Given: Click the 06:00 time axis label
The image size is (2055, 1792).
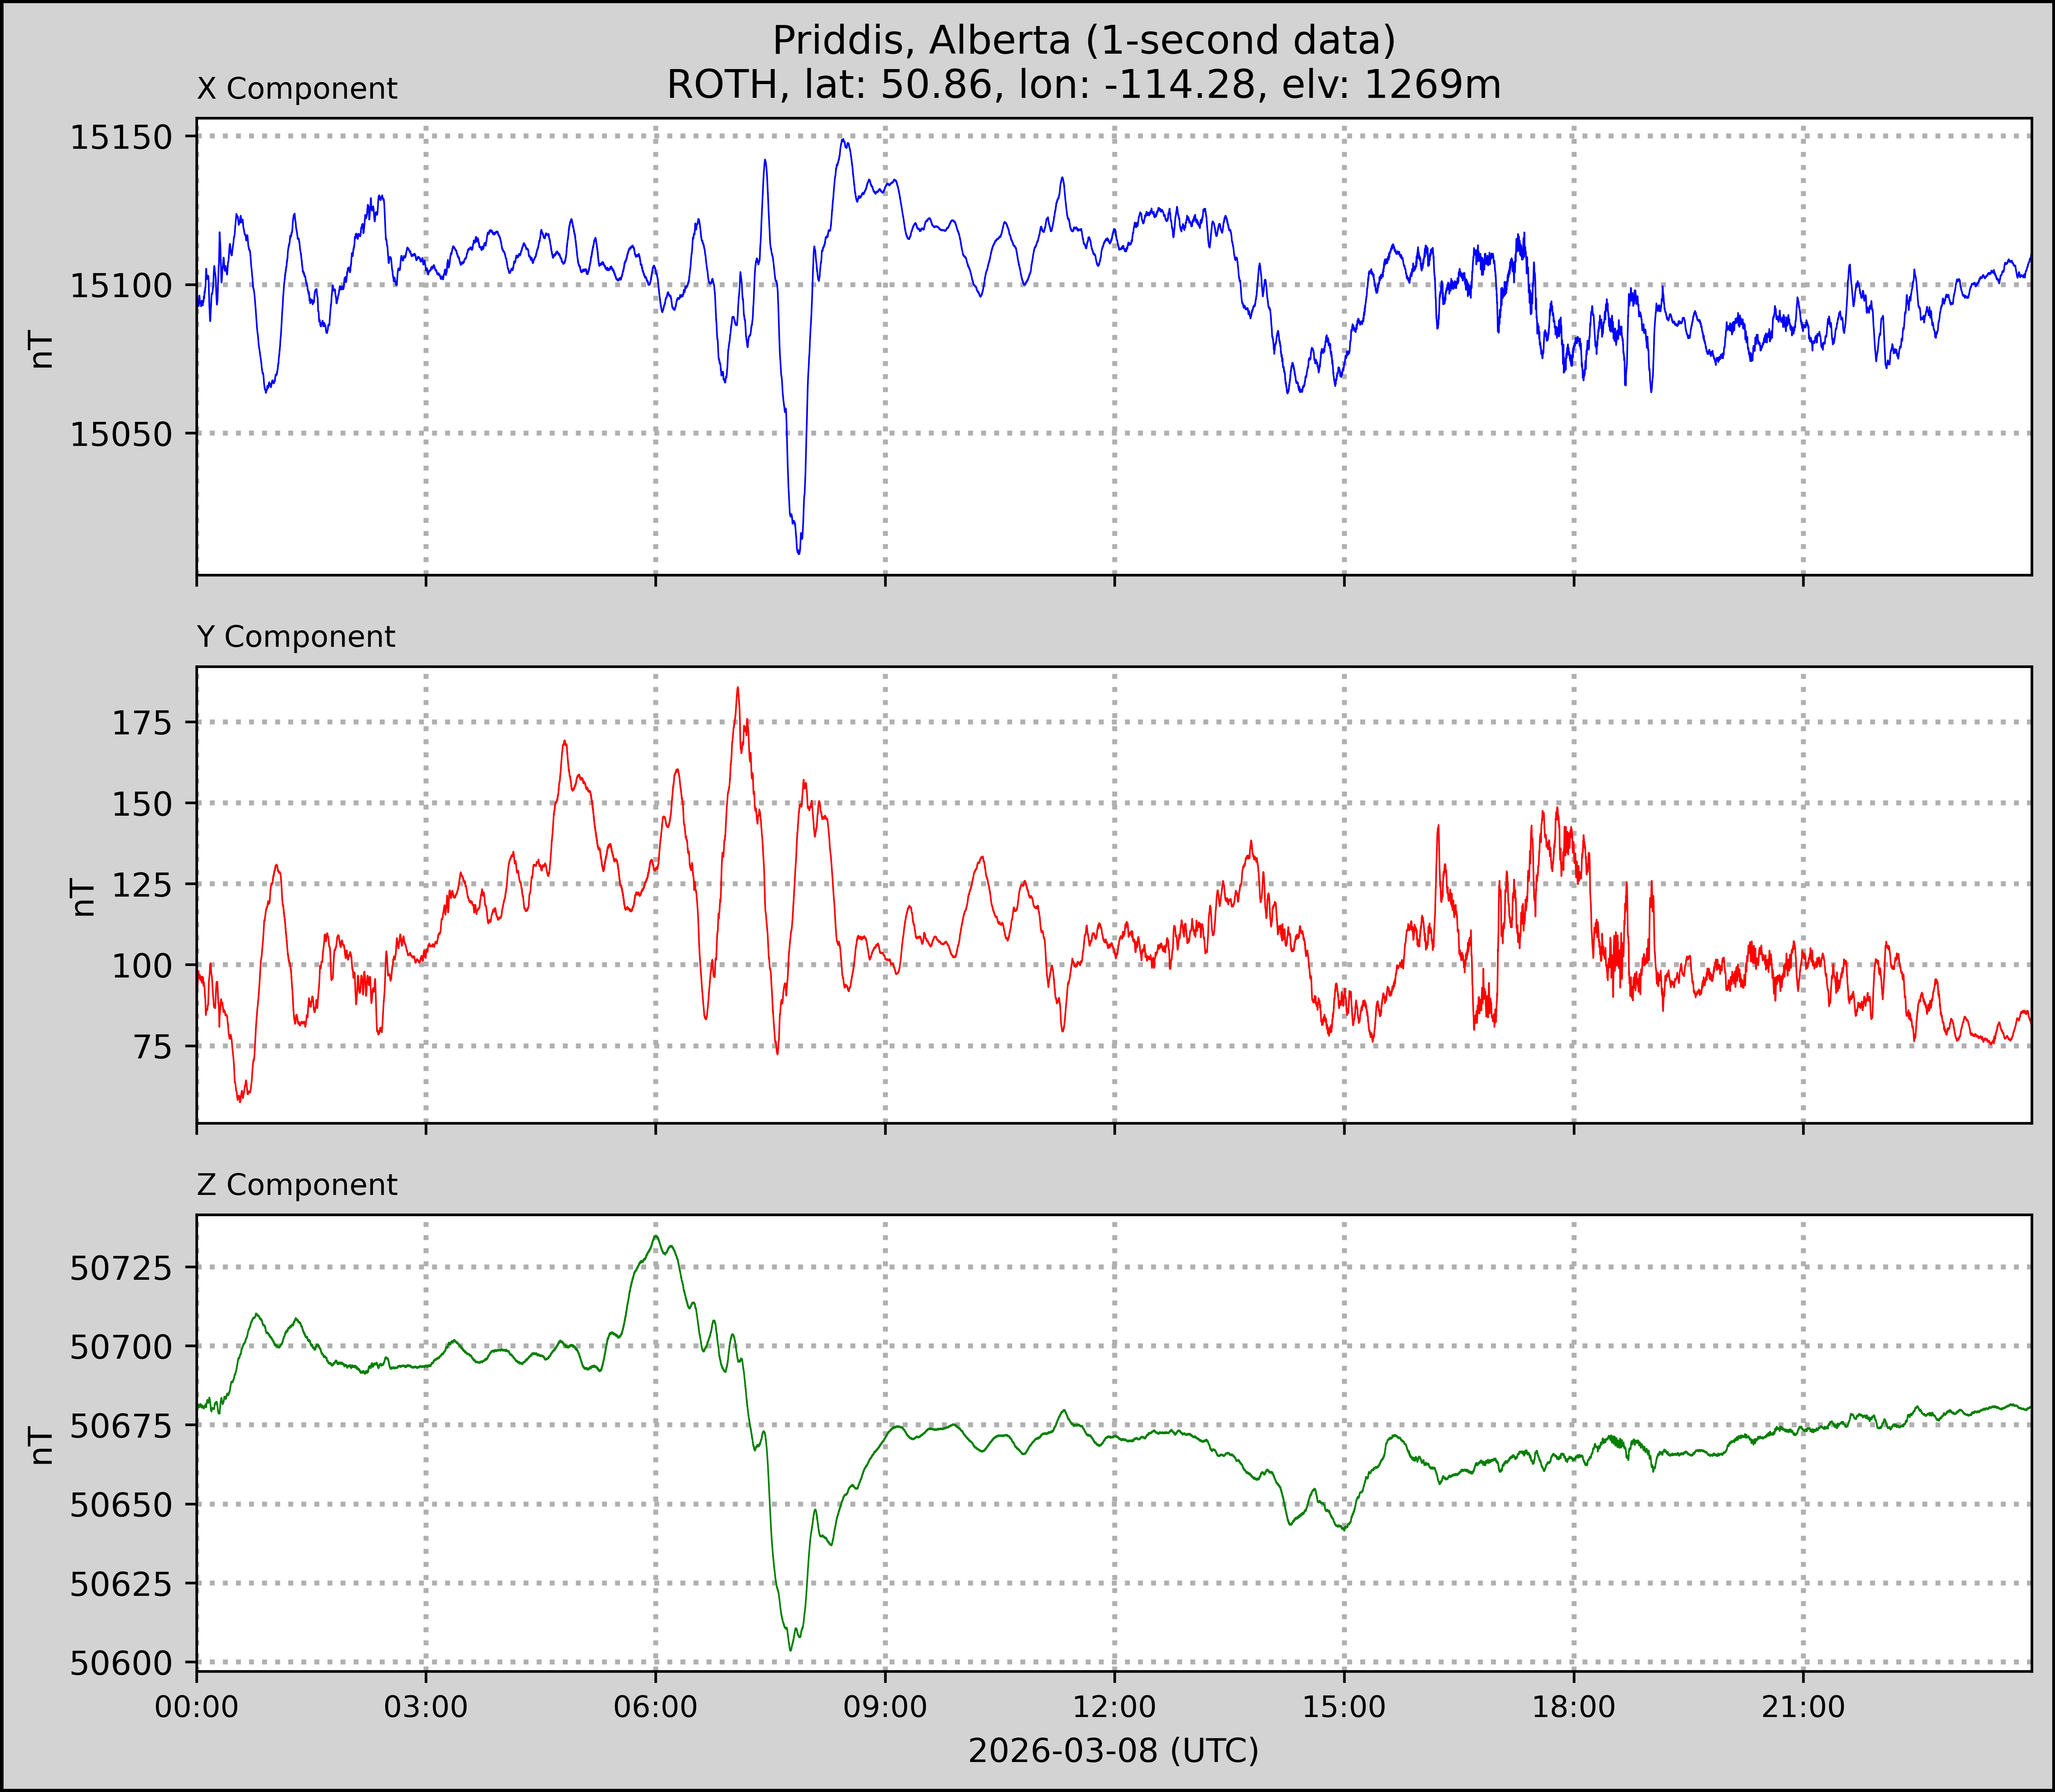Looking at the screenshot, I should [656, 1706].
